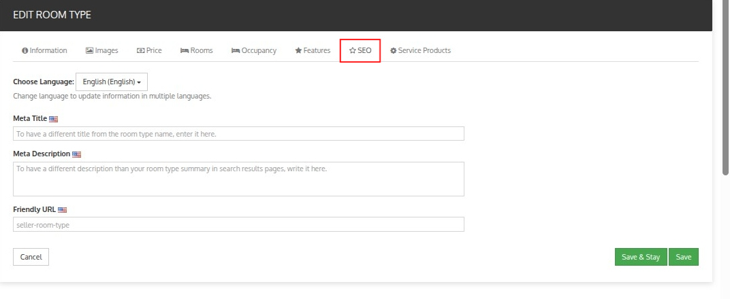Focus the Meta Title input field

pos(238,134)
